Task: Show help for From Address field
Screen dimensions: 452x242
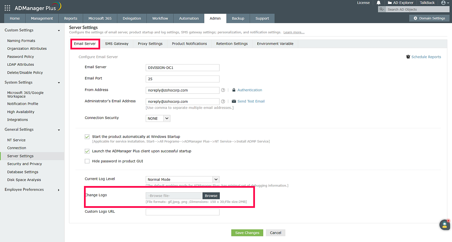Action: point(223,90)
